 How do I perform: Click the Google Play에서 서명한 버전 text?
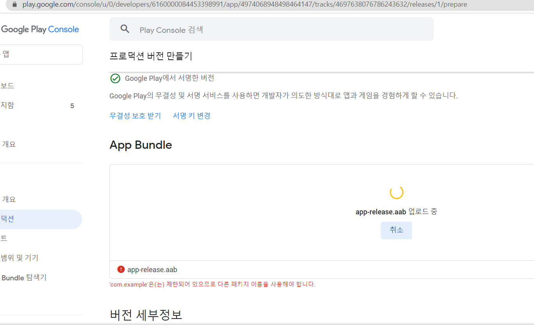(x=170, y=78)
